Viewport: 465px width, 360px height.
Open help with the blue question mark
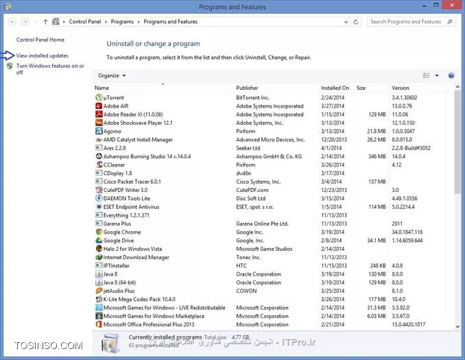451,75
